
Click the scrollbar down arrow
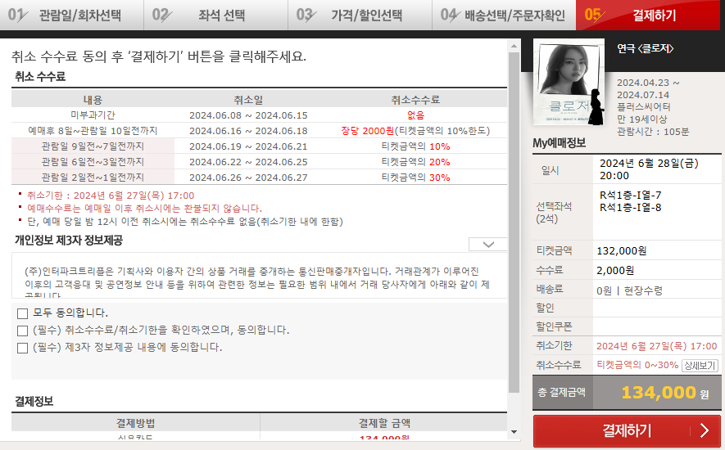(514, 432)
